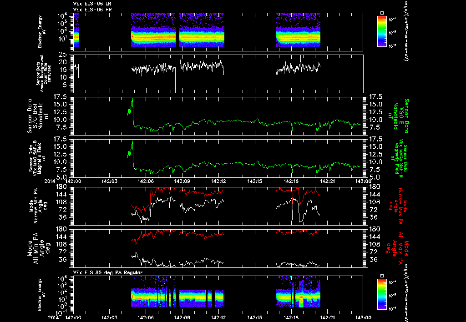466x322 pixels.
Task: Click the green "VSO B Nanotesla" axis label
Action: point(398,116)
